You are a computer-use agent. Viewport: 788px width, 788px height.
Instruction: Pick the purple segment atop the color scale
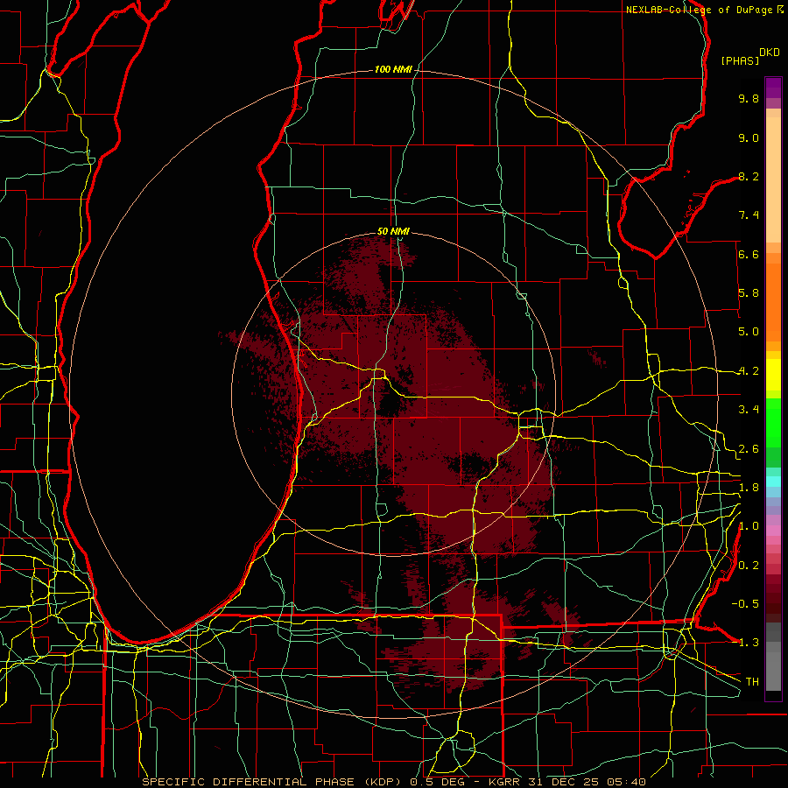[773, 88]
